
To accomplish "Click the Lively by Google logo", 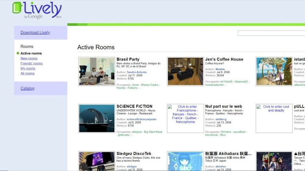I will pos(37,10).
